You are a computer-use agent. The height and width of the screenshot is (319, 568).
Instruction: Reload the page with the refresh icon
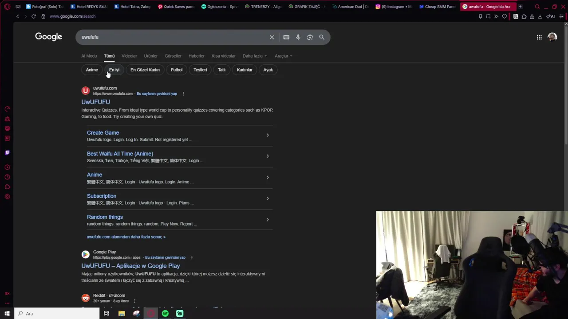pyautogui.click(x=33, y=16)
